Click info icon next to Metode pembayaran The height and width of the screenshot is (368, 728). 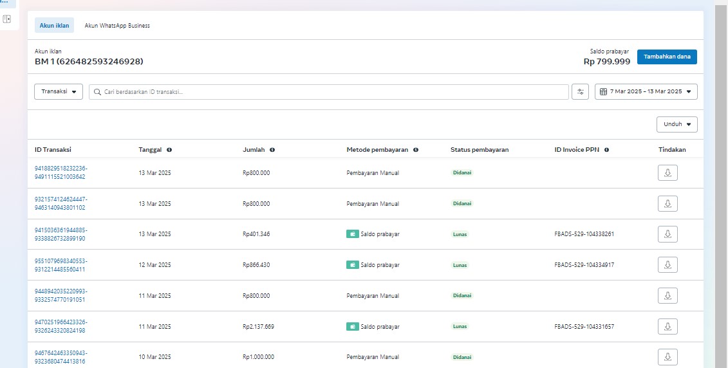(416, 150)
